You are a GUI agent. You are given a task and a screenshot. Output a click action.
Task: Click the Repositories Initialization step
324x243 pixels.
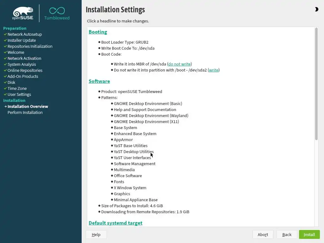(x=30, y=46)
